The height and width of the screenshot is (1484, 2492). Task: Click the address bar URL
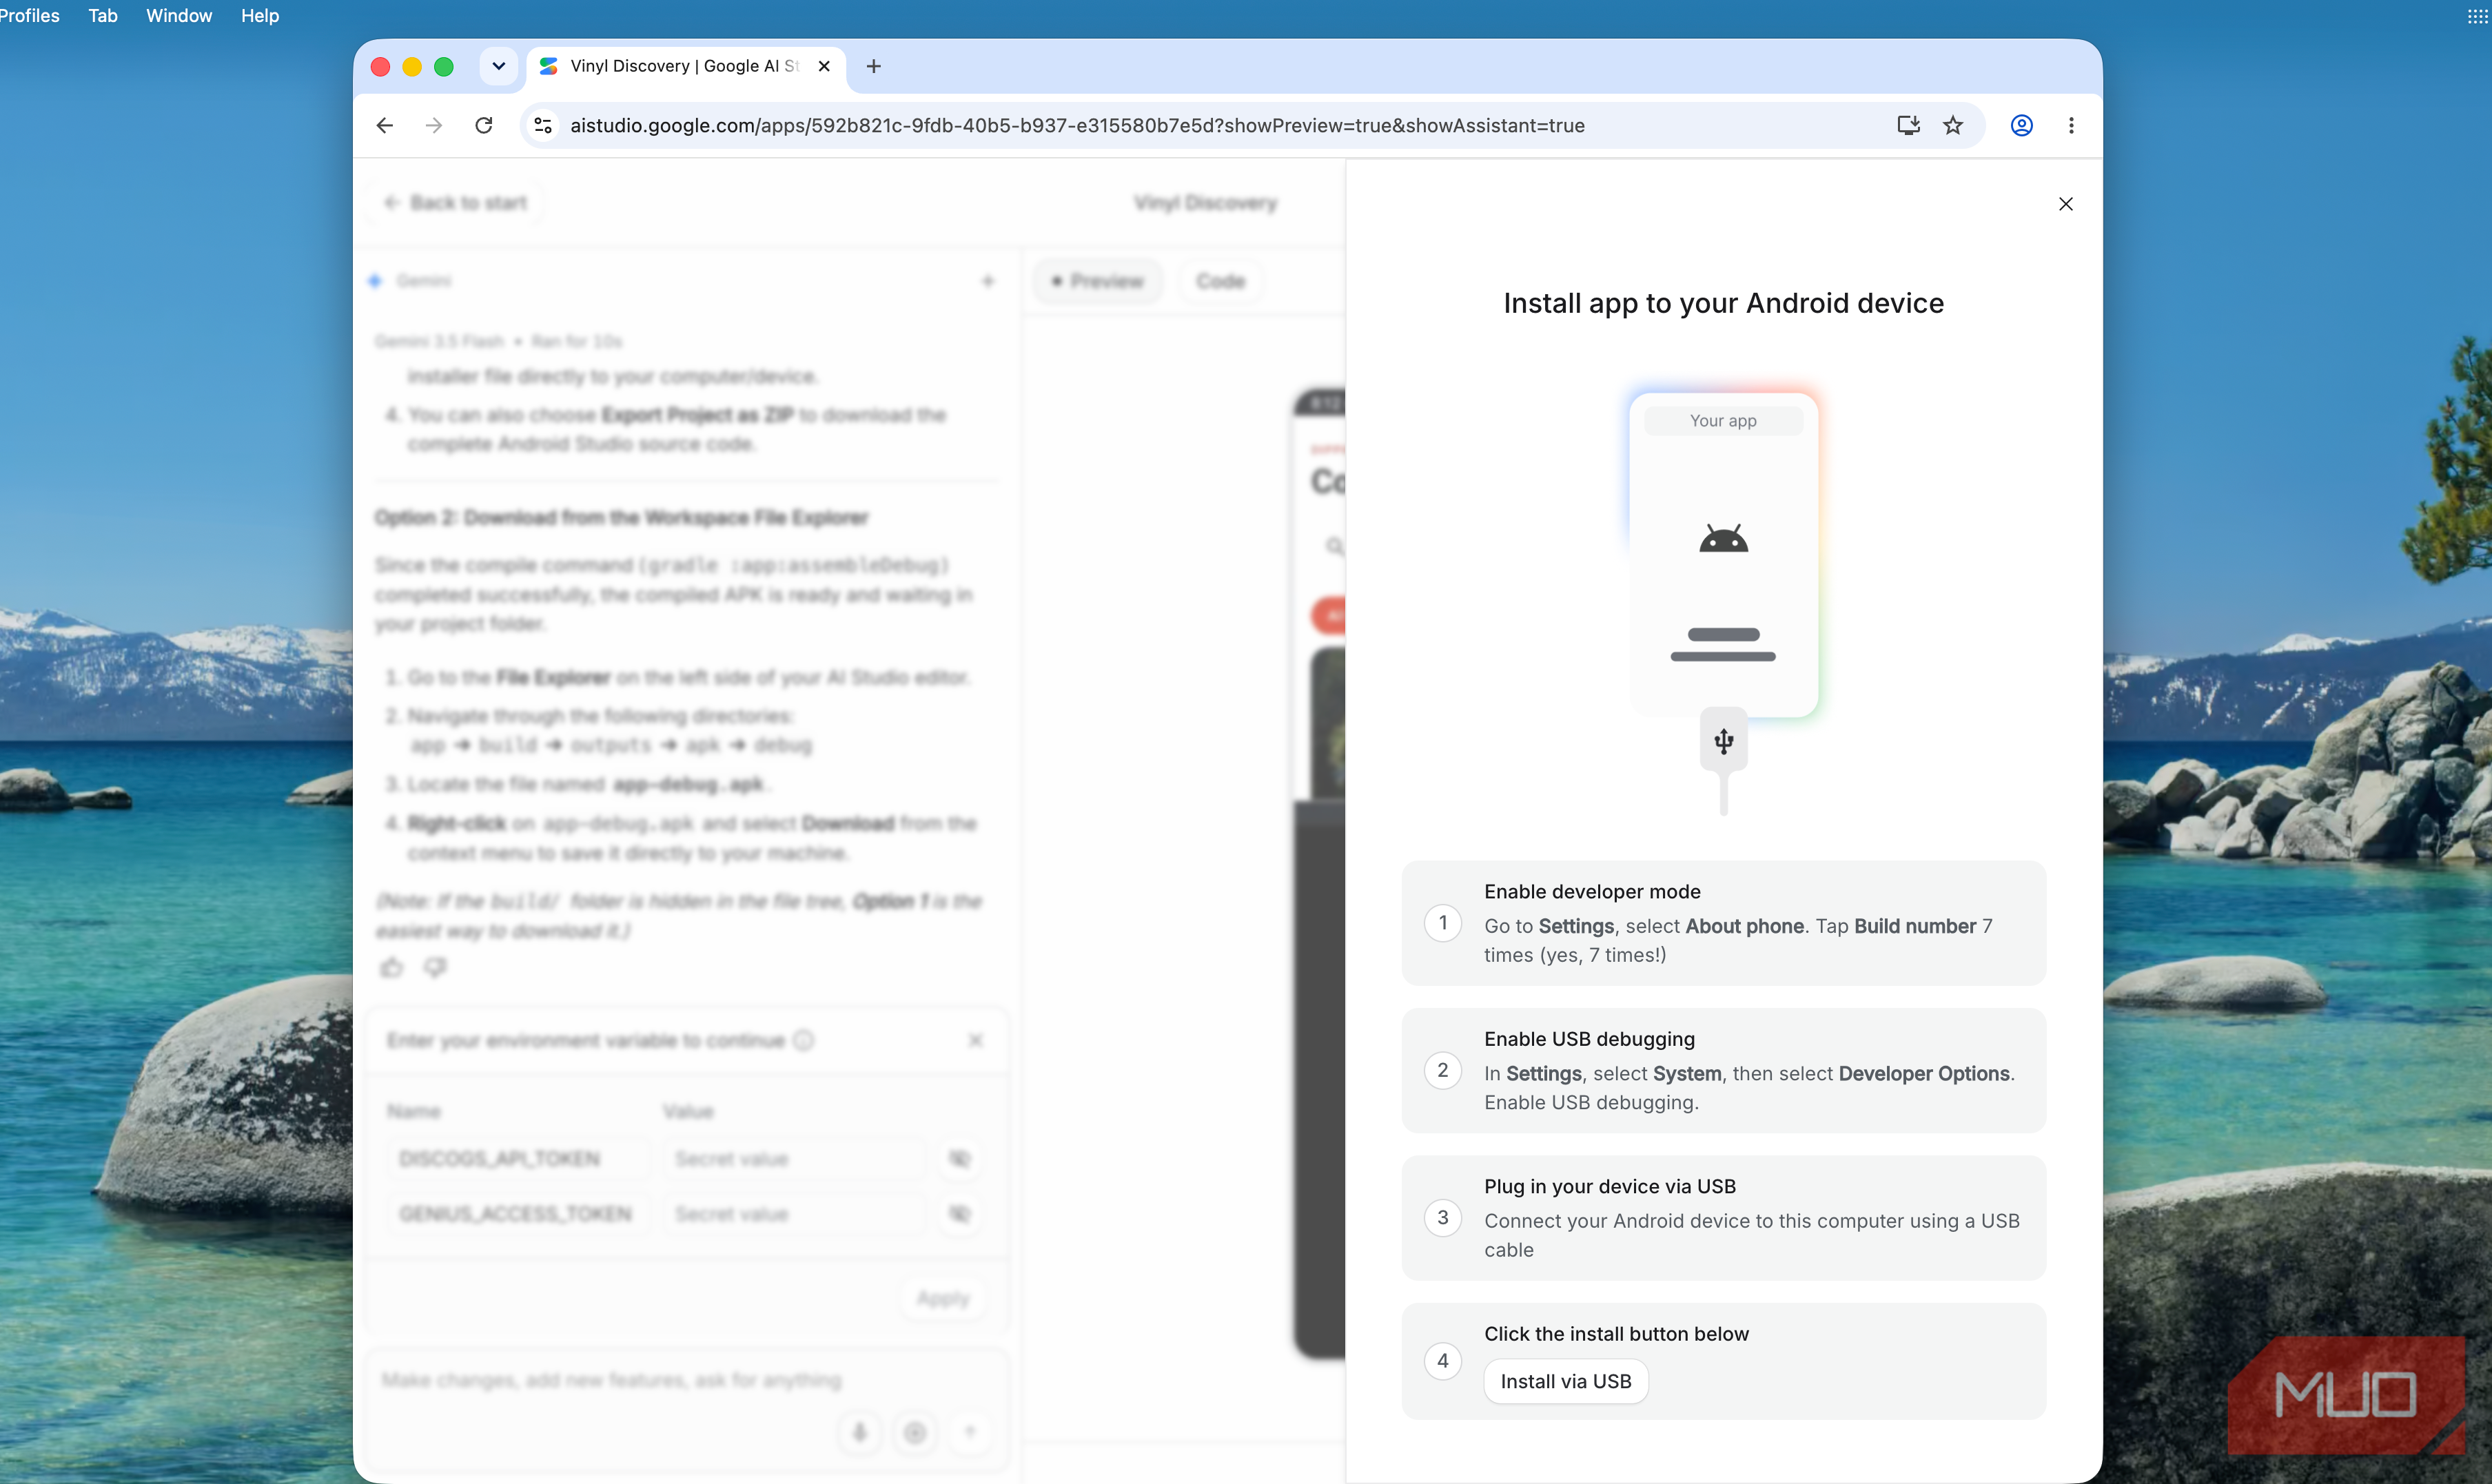pos(1077,125)
